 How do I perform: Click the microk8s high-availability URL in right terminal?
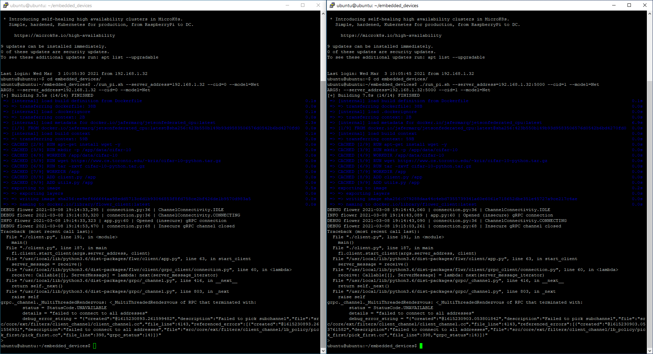(x=391, y=35)
